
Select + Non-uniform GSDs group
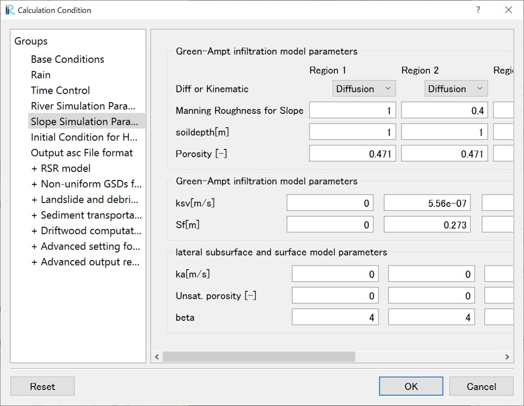pyautogui.click(x=86, y=184)
